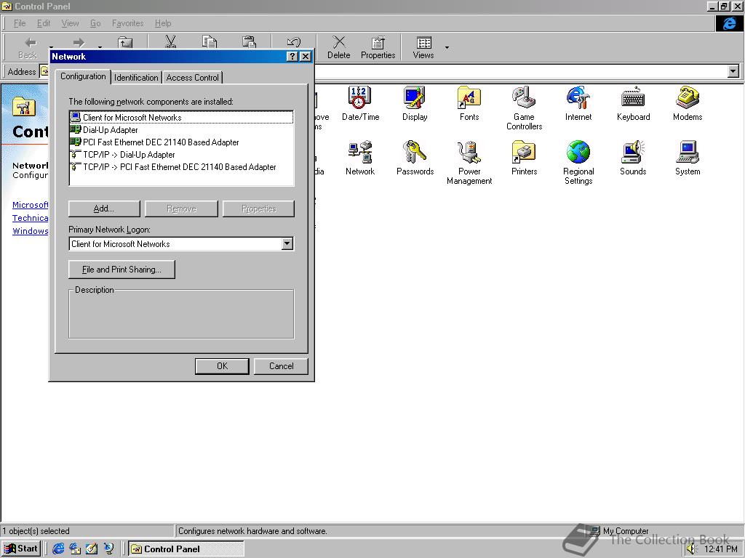The height and width of the screenshot is (558, 745).
Task: Open the Edit menu
Action: click(x=44, y=23)
